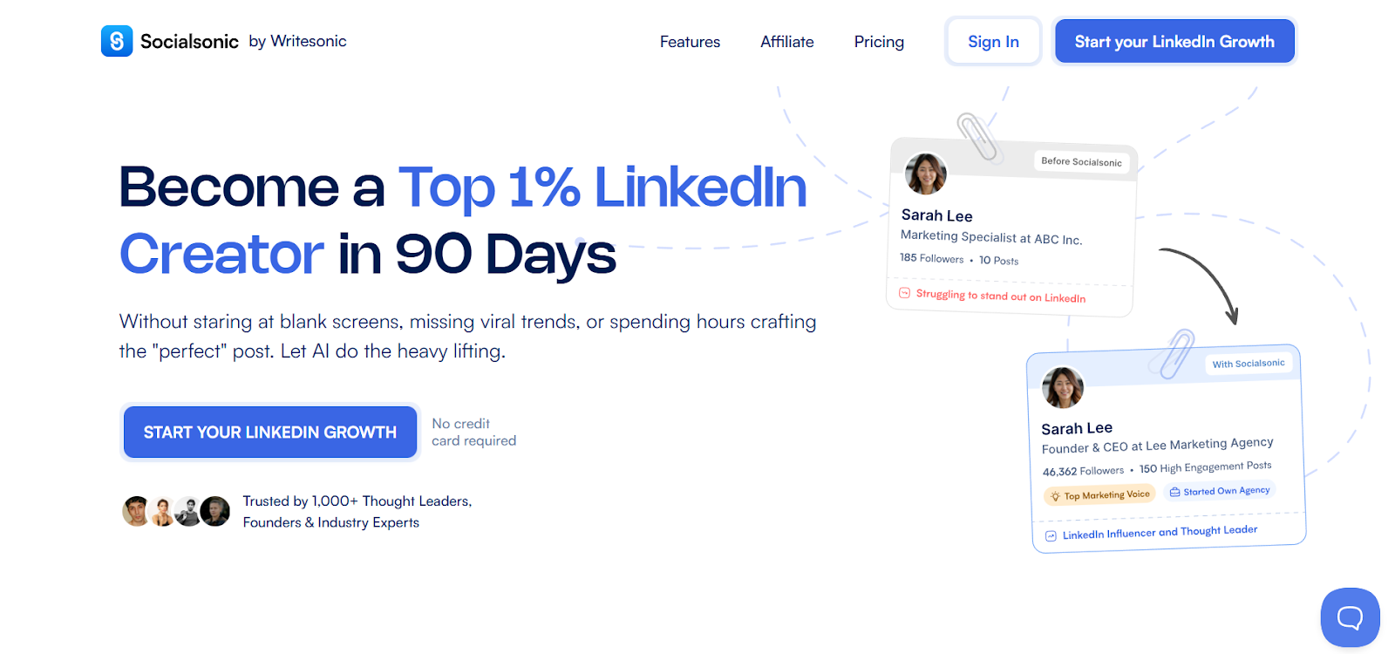Click 150 High Engagement Posts text
The height and width of the screenshot is (654, 1395).
tap(1206, 467)
